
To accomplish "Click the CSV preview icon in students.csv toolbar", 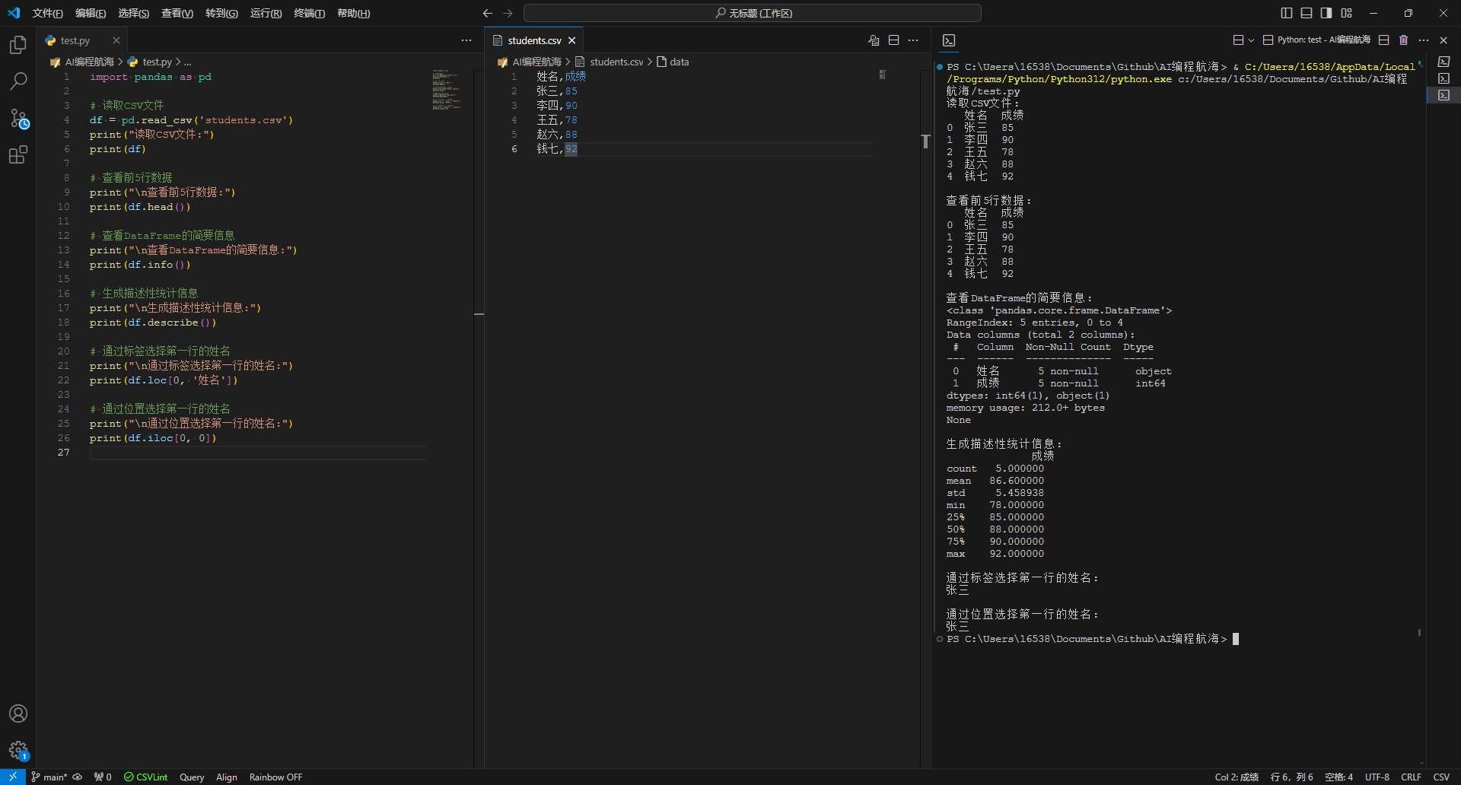I will click(x=874, y=40).
